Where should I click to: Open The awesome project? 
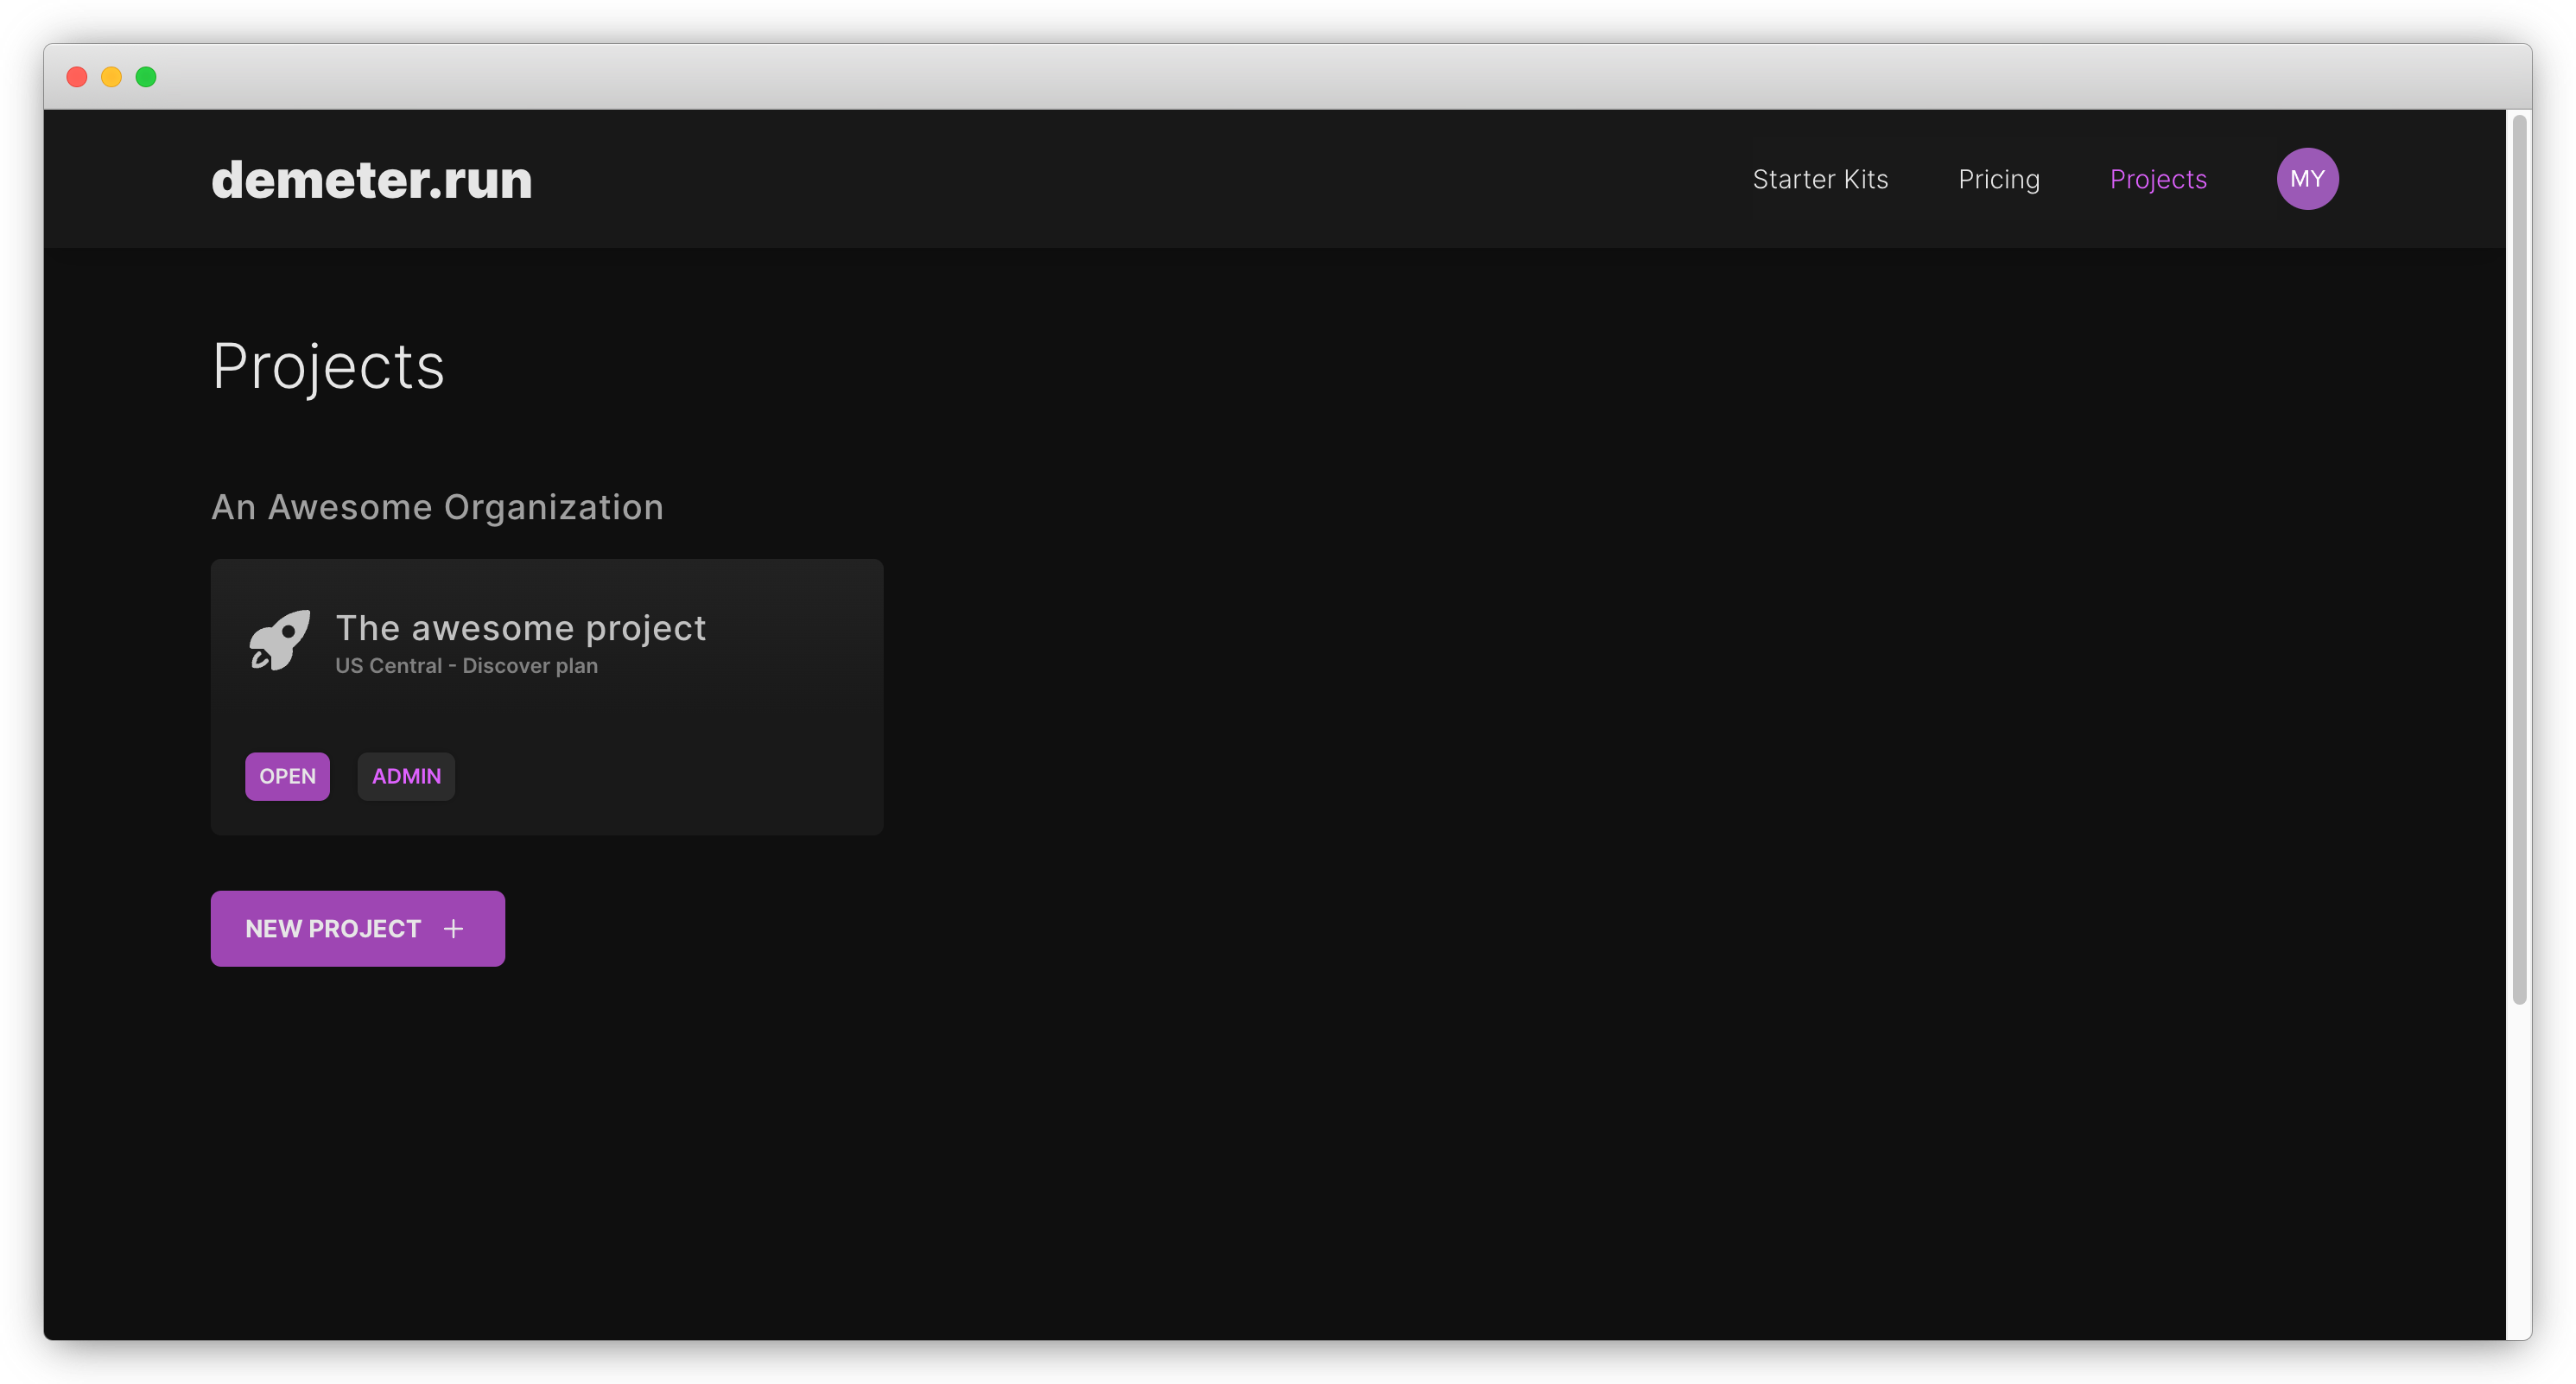(x=287, y=776)
